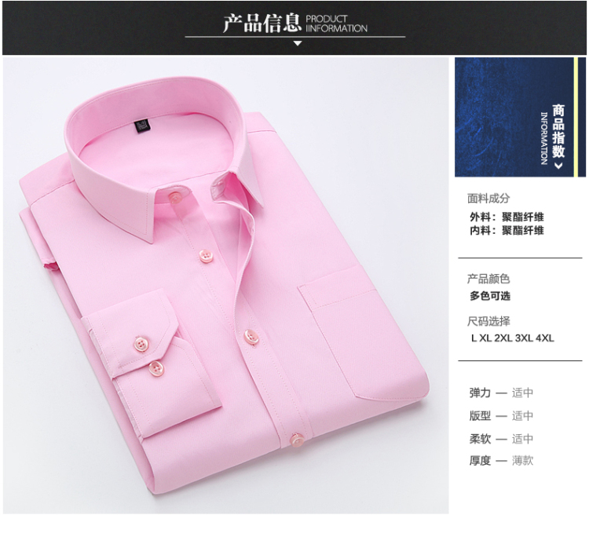Click the 外料 聚酯纤维 line
This screenshot has width=589, height=537.
click(507, 217)
